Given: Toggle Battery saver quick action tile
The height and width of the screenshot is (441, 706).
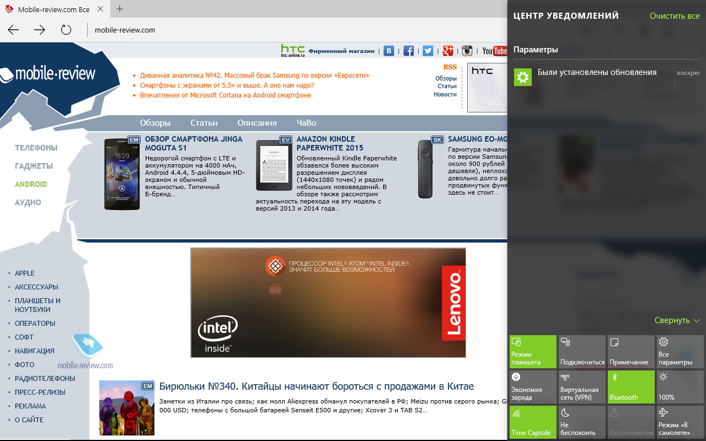Looking at the screenshot, I should (x=533, y=387).
